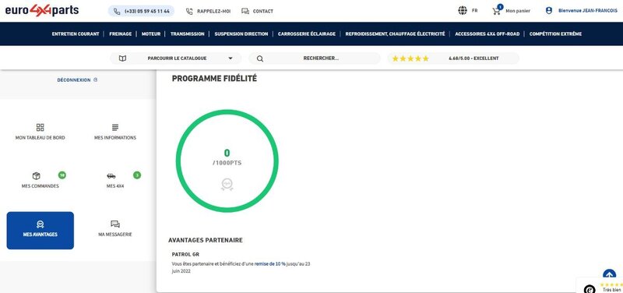Open Accessoires 4x4 Off-Road menu
Image resolution: width=623 pixels, height=293 pixels.
pos(487,34)
